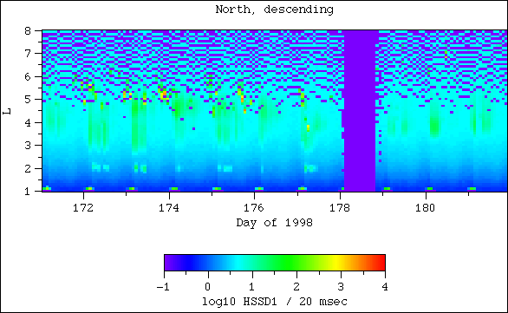
Task: Click the y-axis tick label 7
Action: coord(28,53)
